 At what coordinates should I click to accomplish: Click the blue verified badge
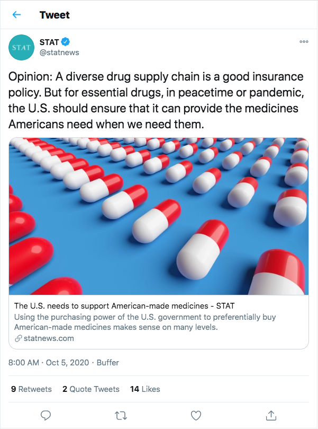click(67, 42)
